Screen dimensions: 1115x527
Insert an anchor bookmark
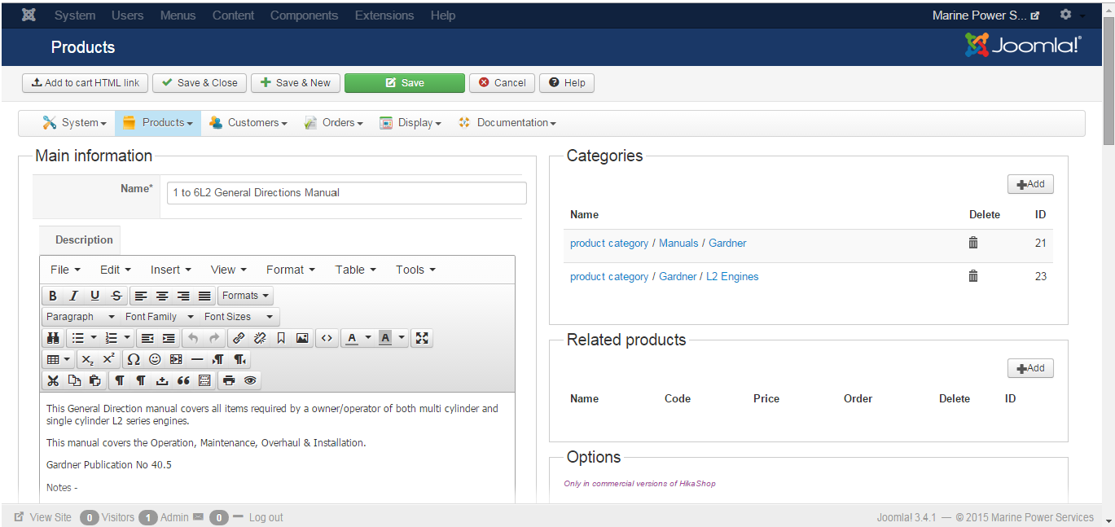pyautogui.click(x=281, y=338)
